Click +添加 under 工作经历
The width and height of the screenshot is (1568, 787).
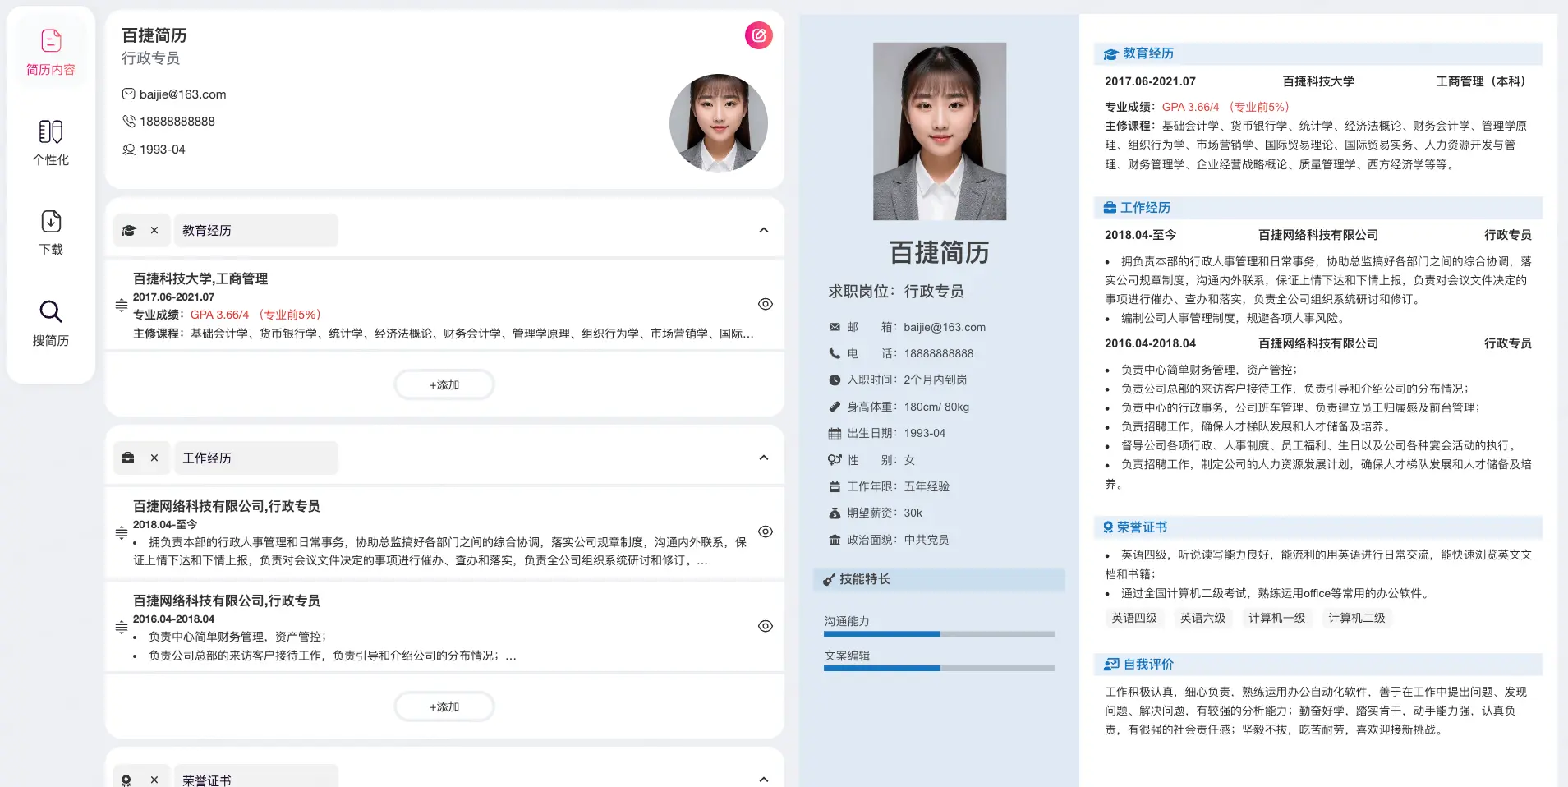pos(444,706)
